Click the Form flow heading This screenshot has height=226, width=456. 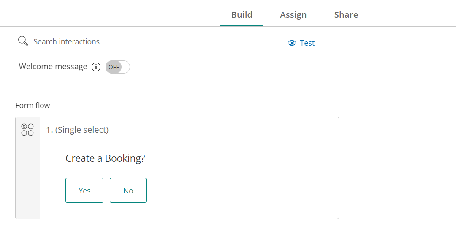point(33,105)
